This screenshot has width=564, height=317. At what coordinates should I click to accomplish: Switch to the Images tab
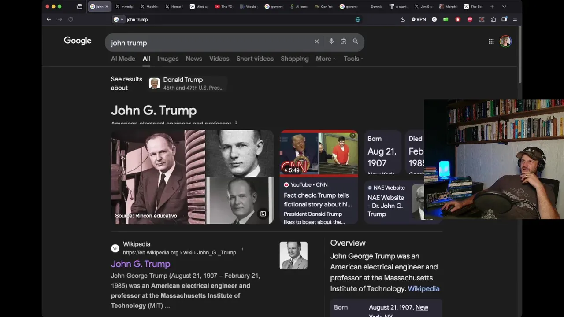tap(168, 59)
